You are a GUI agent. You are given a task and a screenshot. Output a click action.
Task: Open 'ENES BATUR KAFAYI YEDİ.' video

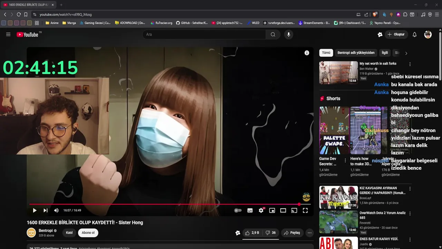coord(379,239)
